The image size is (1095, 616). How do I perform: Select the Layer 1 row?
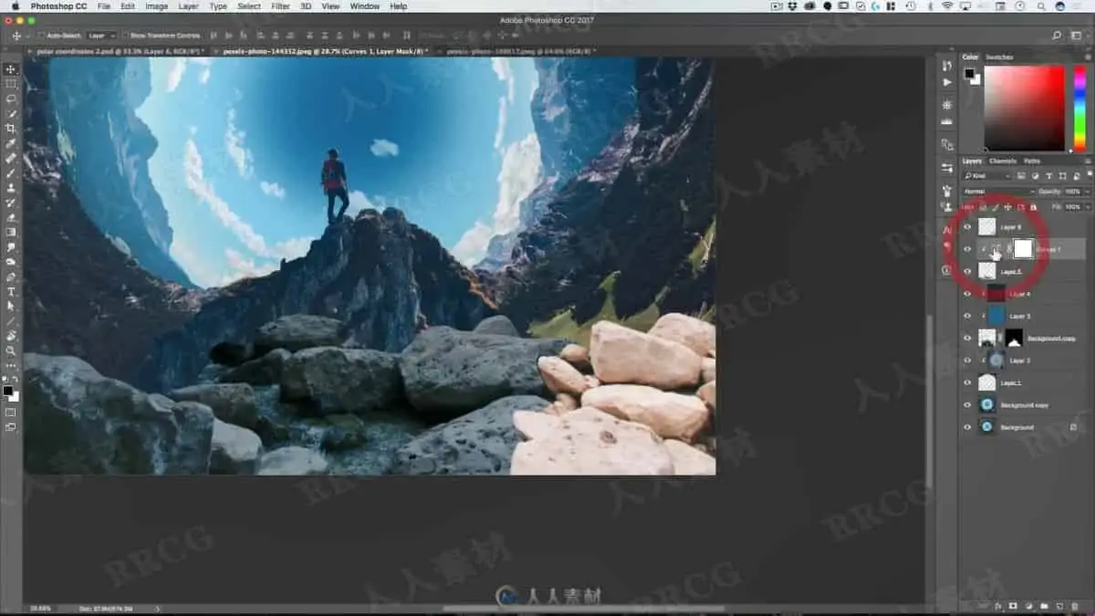tap(1026, 382)
